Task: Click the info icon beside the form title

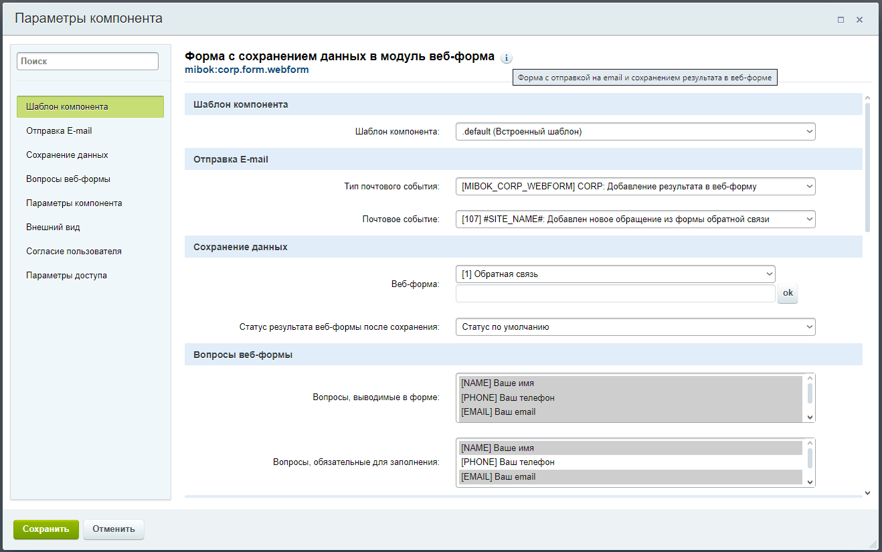Action: tap(506, 58)
